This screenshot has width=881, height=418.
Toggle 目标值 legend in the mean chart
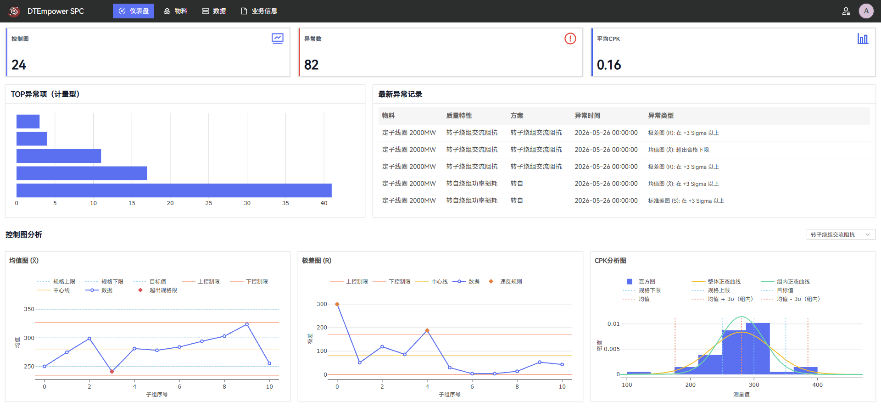click(150, 281)
